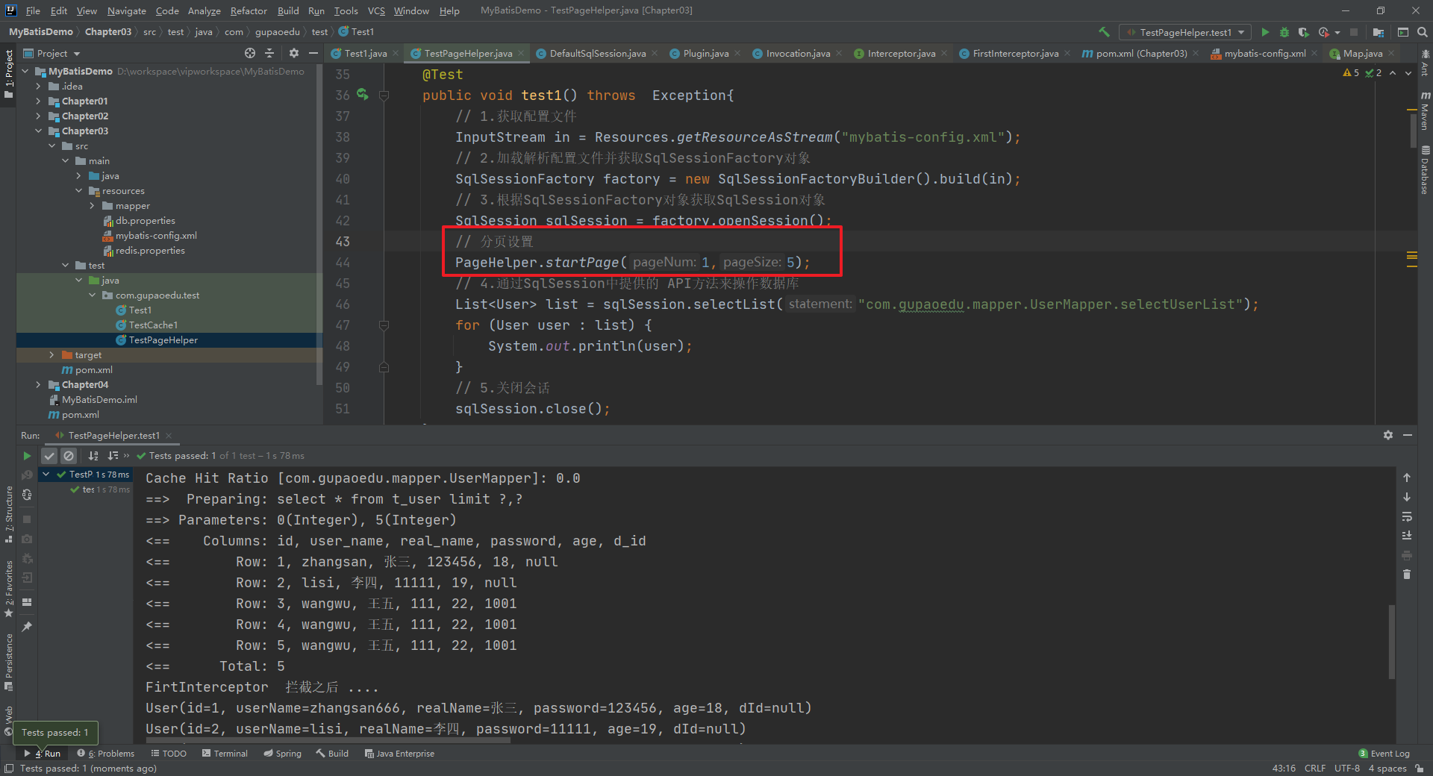Rerun failed tests in Run panel
Image resolution: width=1433 pixels, height=776 pixels.
(x=27, y=475)
